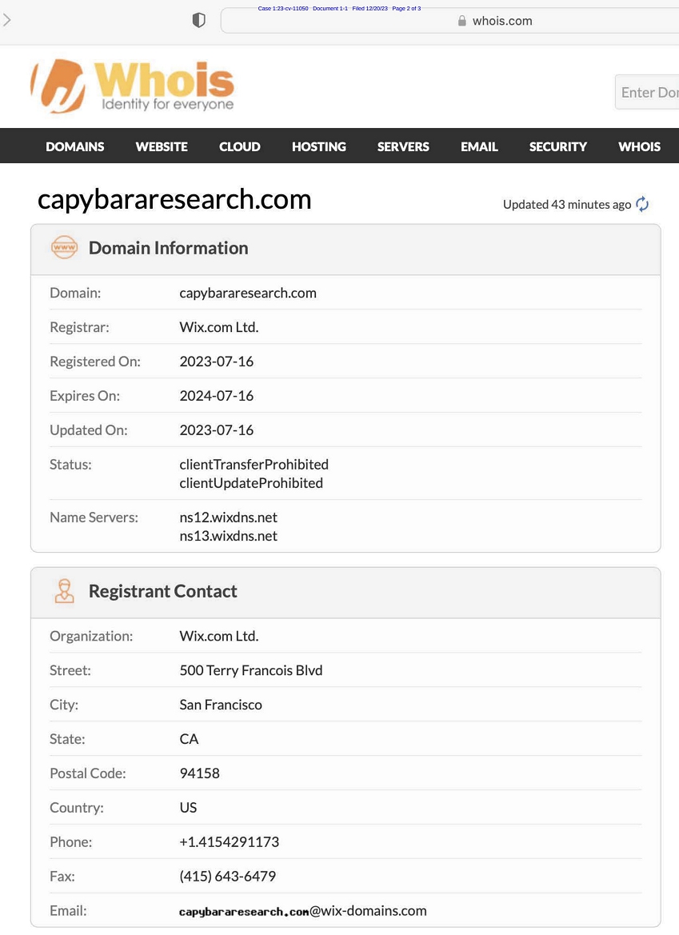Click the Registrant Contact person icon

click(64, 591)
